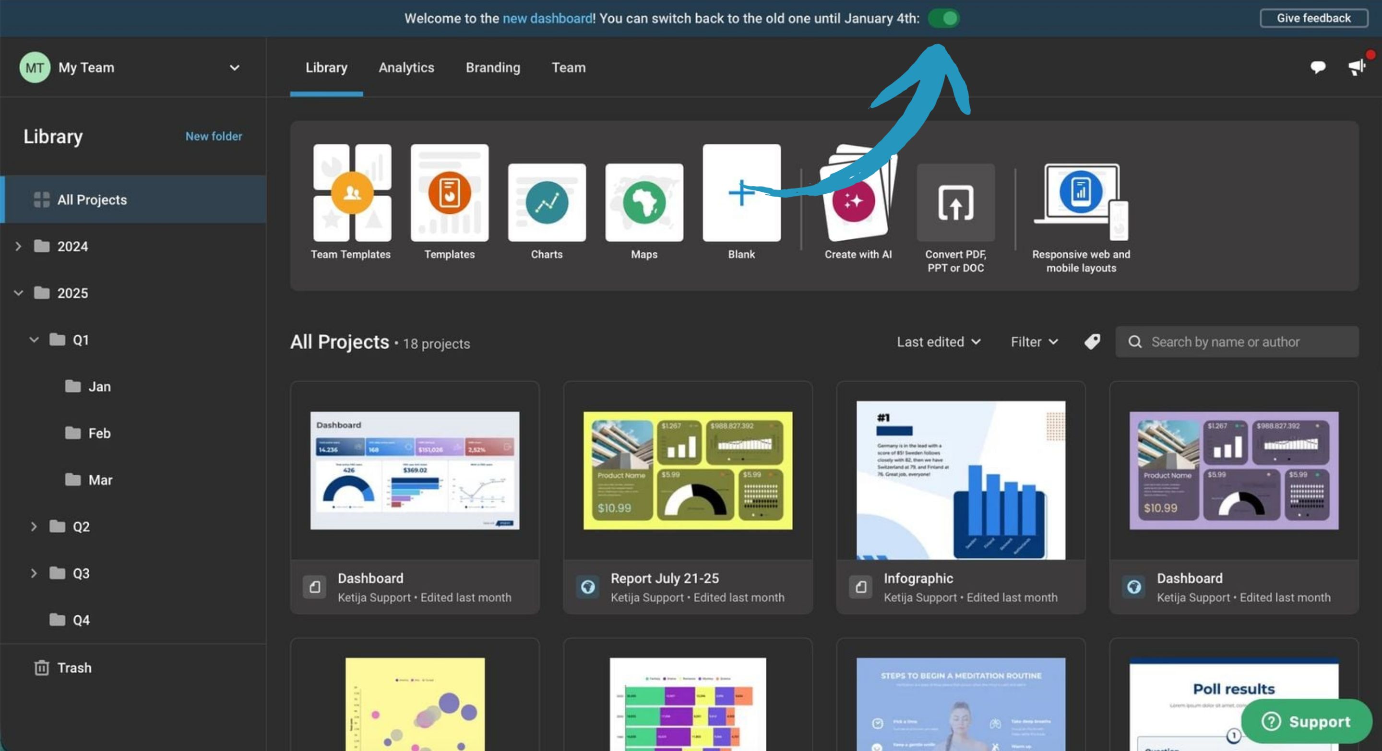Image resolution: width=1382 pixels, height=751 pixels.
Task: Create a New folder in Library
Action: 214,136
